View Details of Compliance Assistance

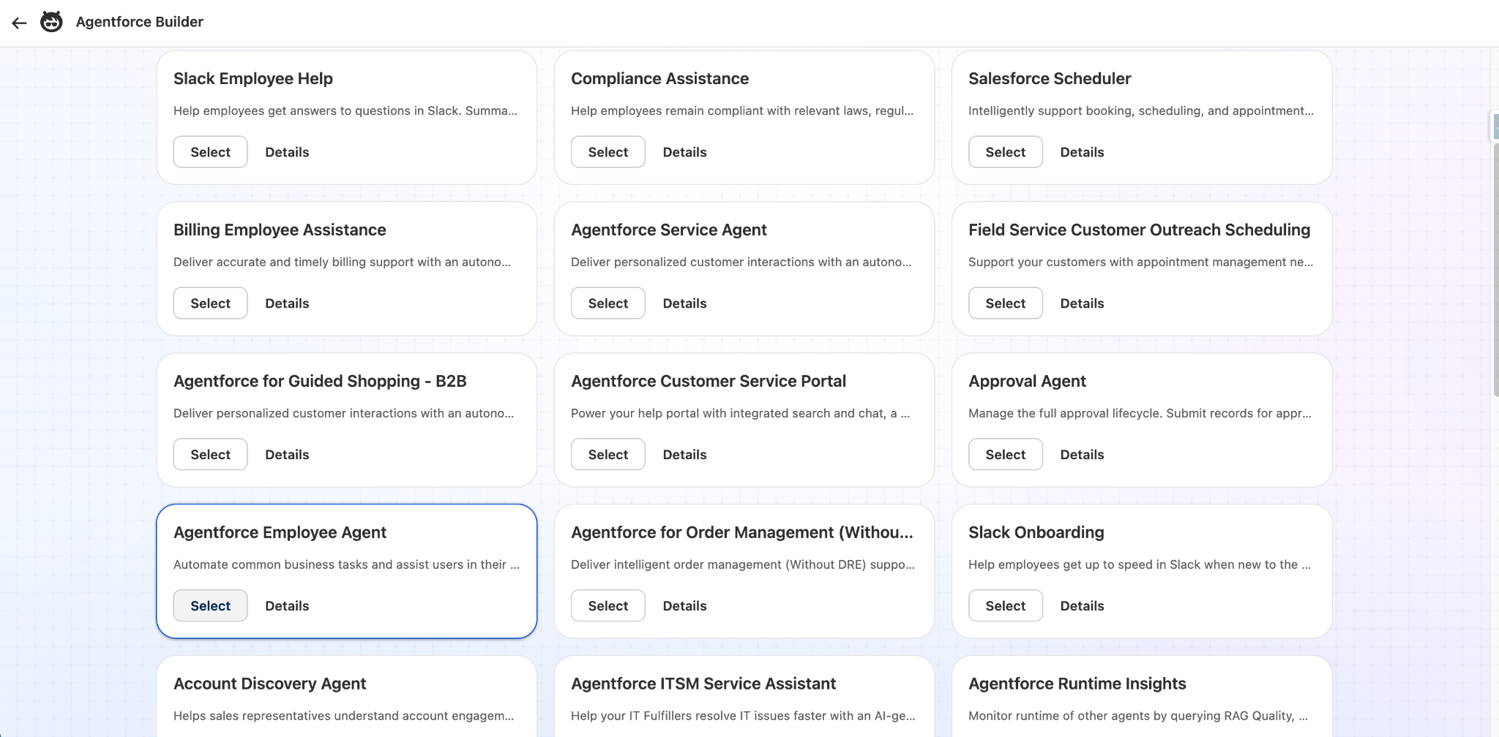coord(684,152)
